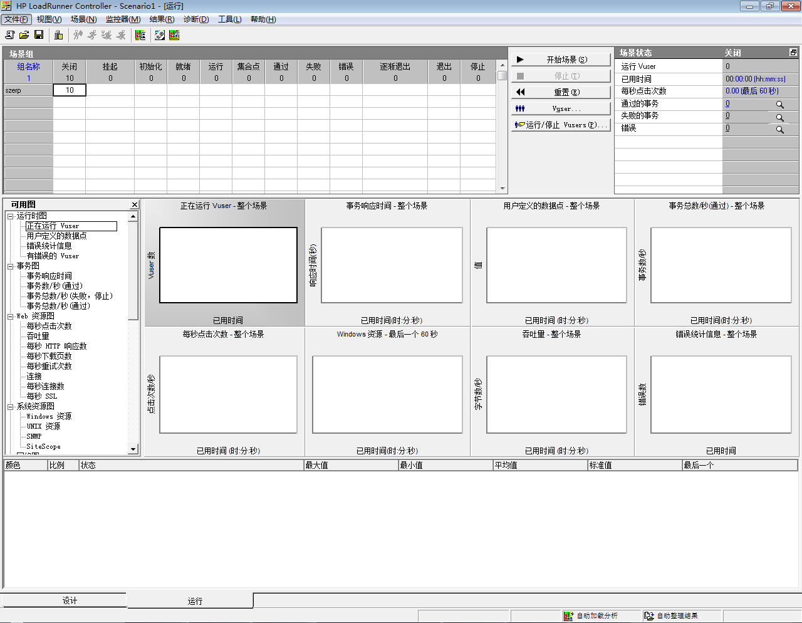802x623 pixels.
Task: Click the Open Scenario folder icon
Action: [24, 35]
